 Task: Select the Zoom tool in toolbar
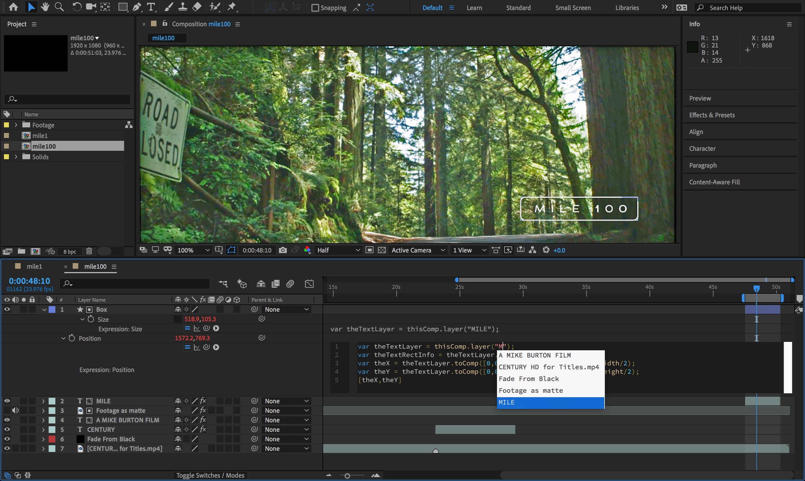click(59, 7)
